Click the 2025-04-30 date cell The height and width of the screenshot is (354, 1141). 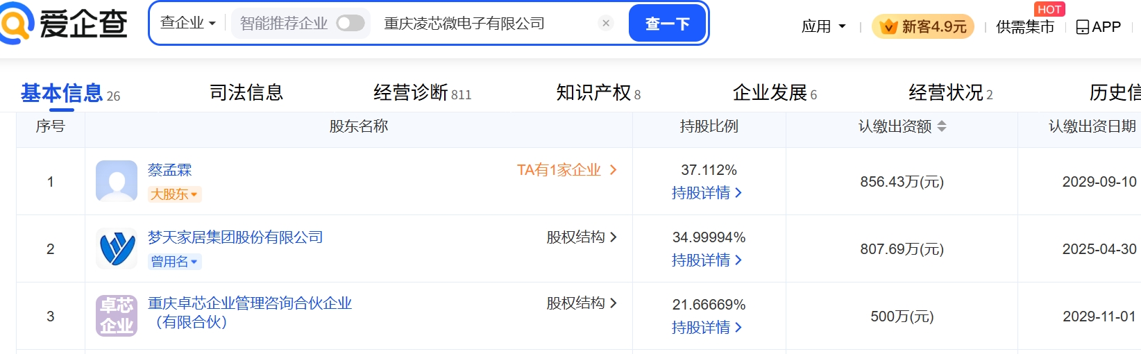pos(1099,249)
